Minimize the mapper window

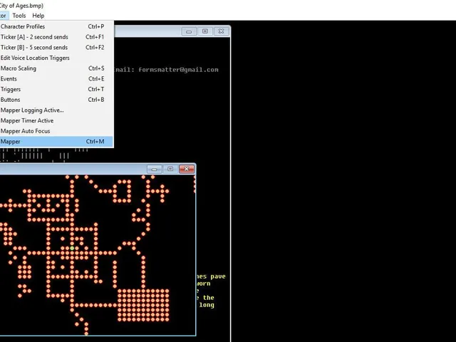[x=155, y=169]
